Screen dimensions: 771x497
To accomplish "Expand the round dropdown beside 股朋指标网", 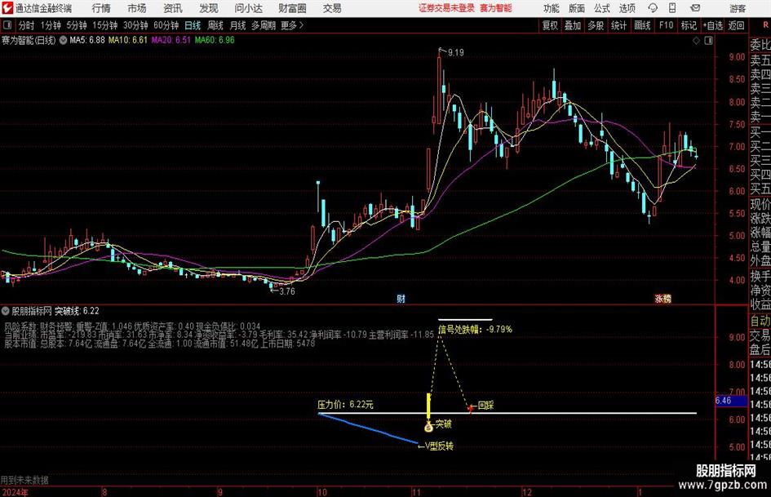I will click(6, 310).
